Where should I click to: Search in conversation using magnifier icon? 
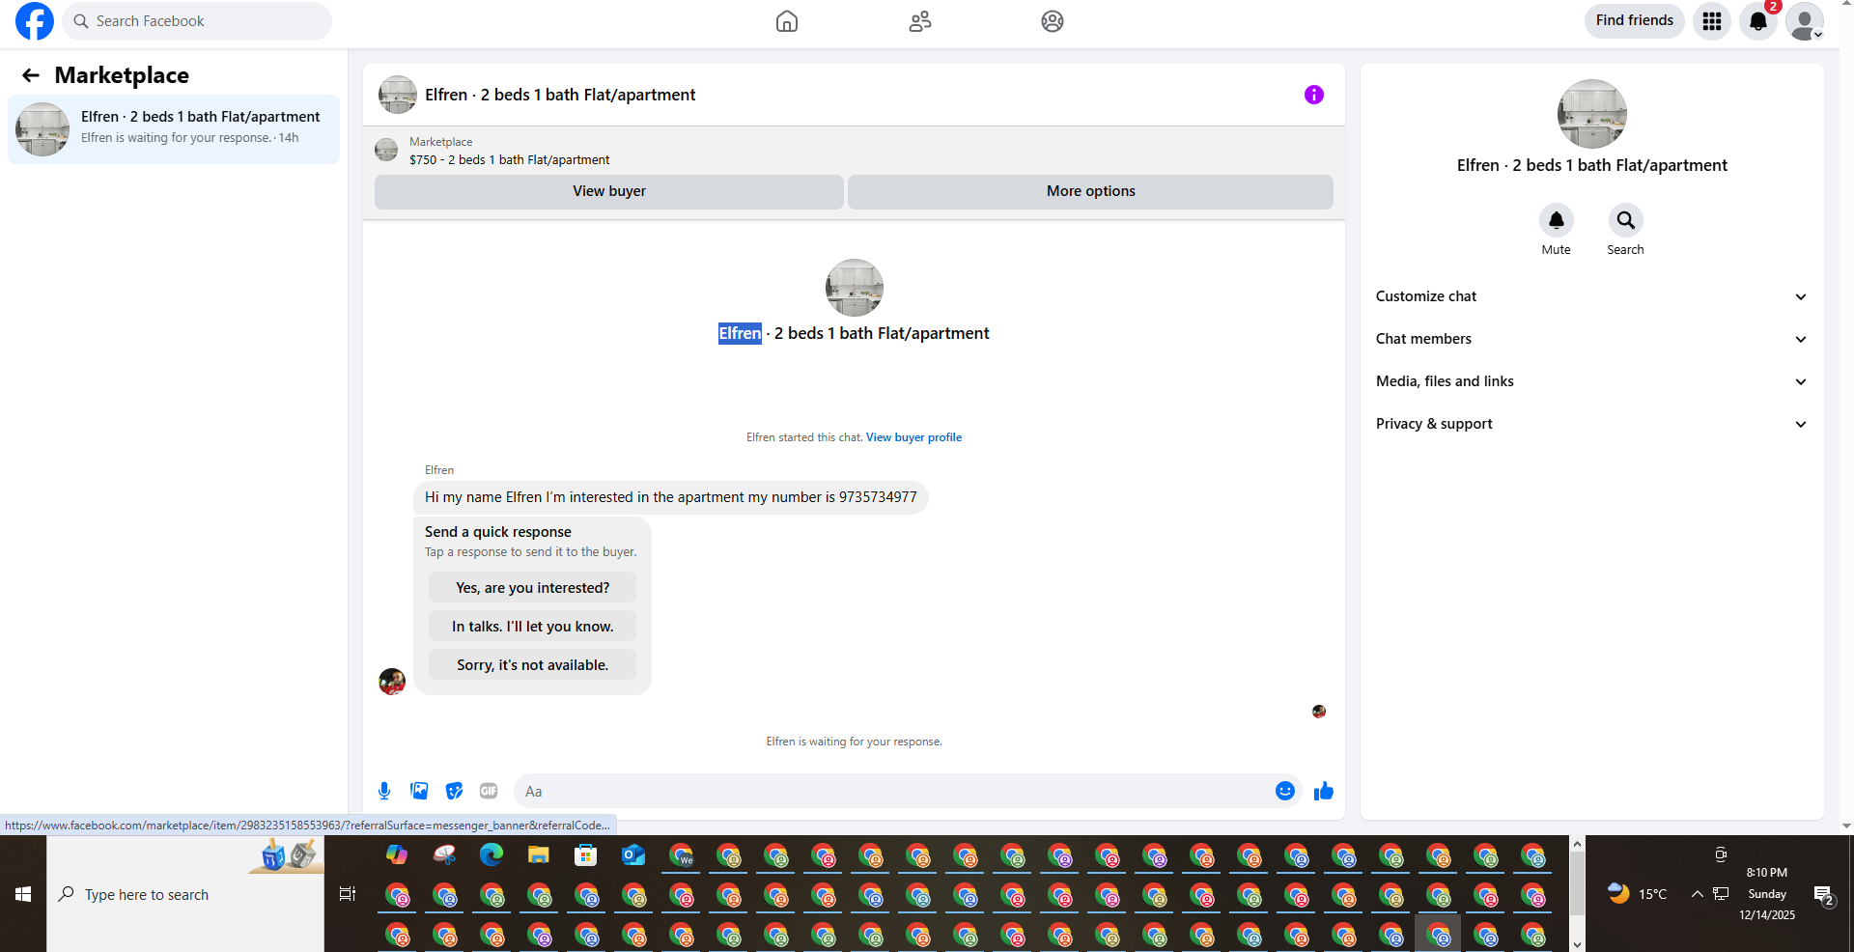point(1626,220)
